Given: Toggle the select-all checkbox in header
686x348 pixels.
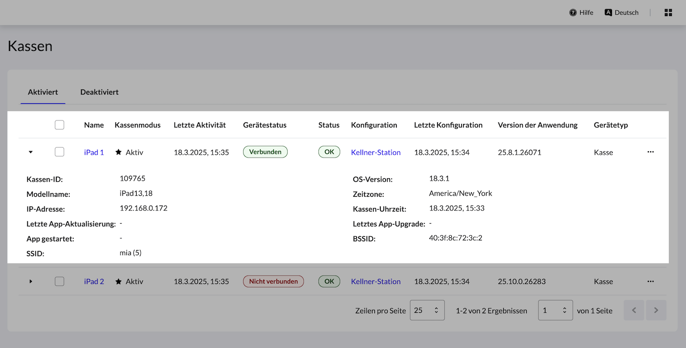Looking at the screenshot, I should (59, 125).
